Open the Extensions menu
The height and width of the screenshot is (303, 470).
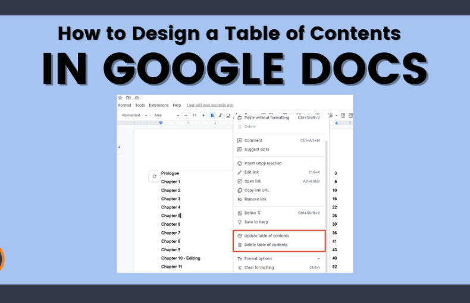[x=159, y=105]
